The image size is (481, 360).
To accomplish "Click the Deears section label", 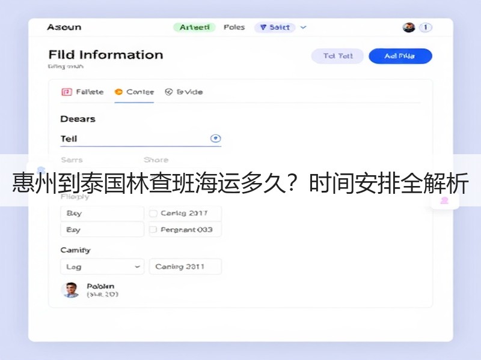I will (x=78, y=119).
